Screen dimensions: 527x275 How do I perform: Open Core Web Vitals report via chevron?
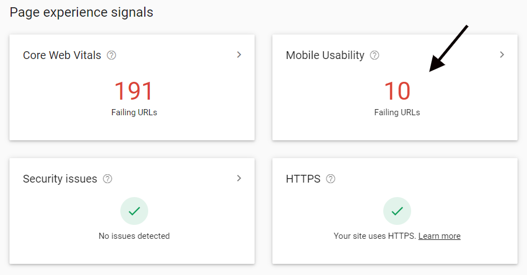click(x=239, y=55)
